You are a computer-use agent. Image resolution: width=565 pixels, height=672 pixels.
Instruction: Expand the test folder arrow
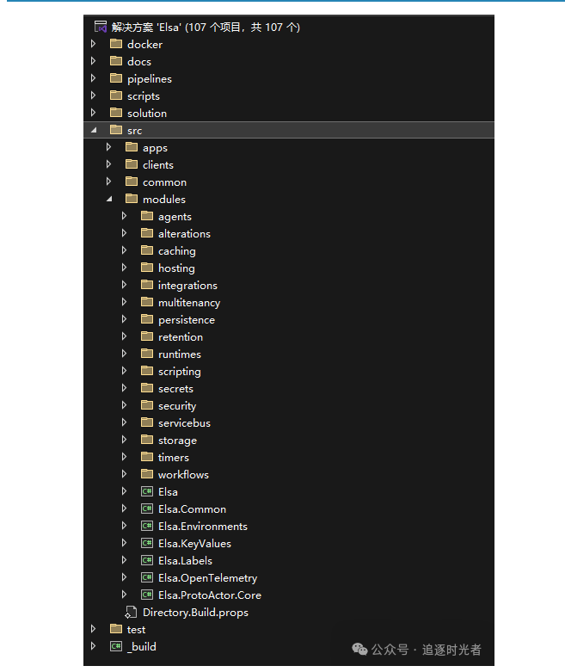[x=94, y=629]
